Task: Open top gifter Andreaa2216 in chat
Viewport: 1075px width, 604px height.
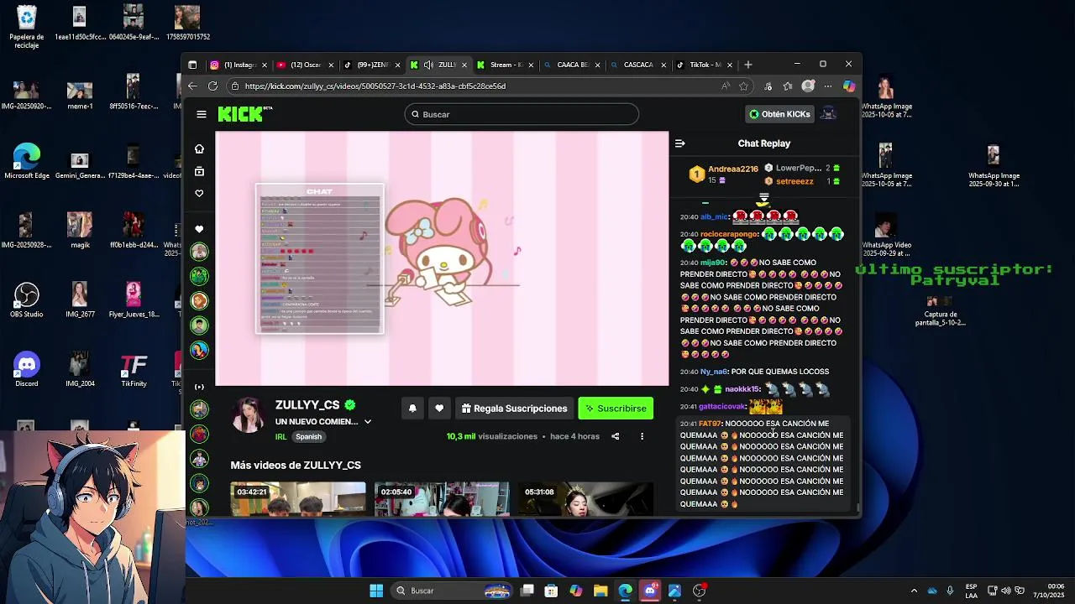Action: click(x=732, y=169)
